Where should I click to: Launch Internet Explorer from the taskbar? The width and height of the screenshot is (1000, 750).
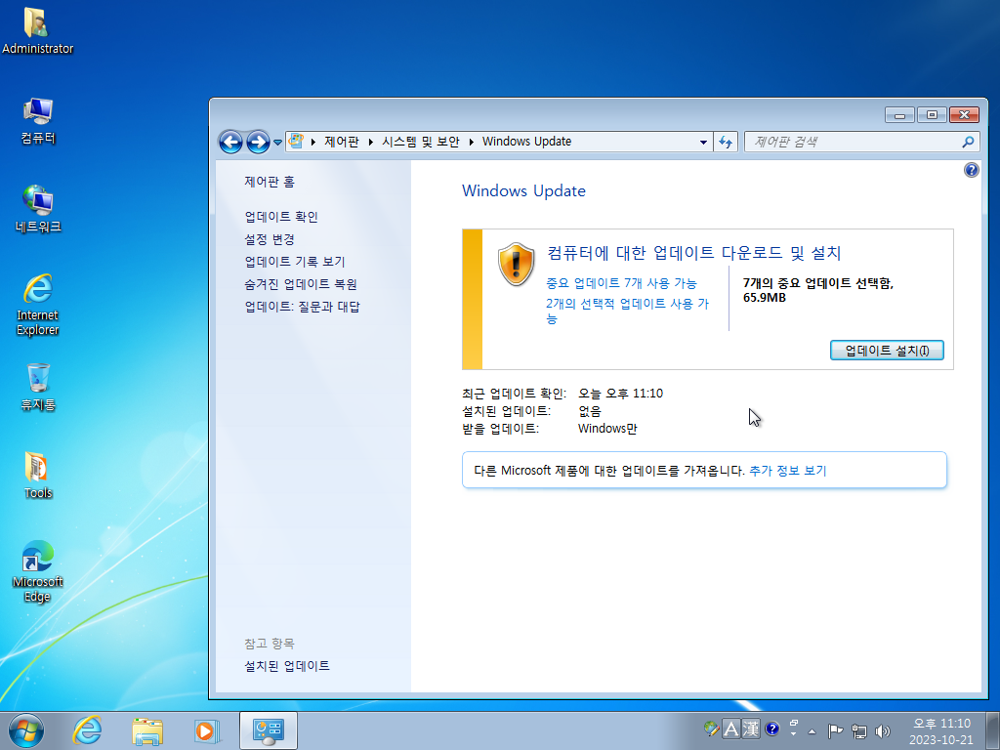[87, 730]
